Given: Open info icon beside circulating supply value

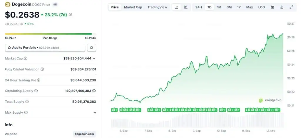Looking at the screenshot, I should click(x=94, y=91).
